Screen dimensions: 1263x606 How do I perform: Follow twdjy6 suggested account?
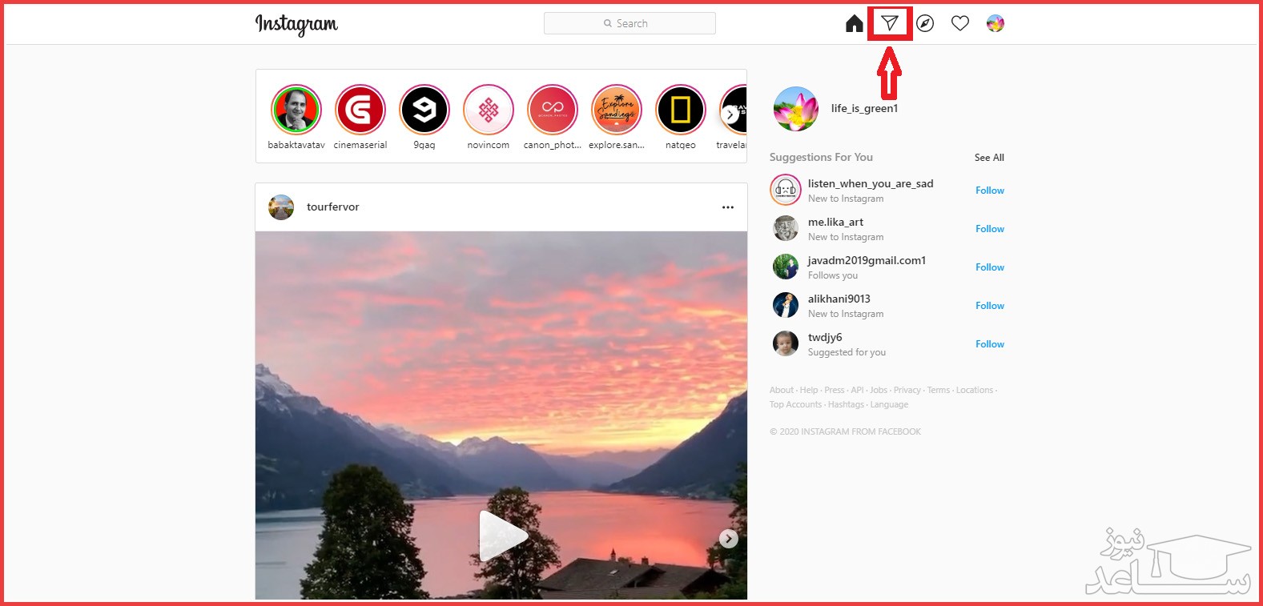pos(989,344)
